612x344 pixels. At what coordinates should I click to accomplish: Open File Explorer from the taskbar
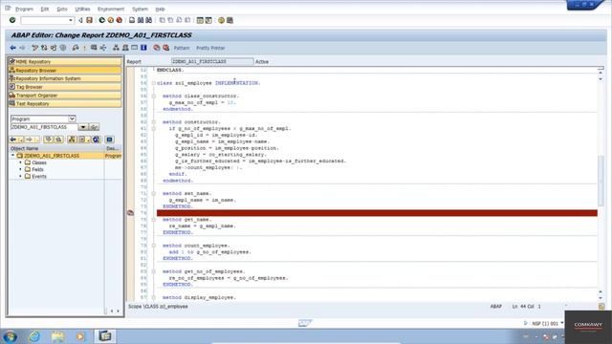[x=57, y=336]
